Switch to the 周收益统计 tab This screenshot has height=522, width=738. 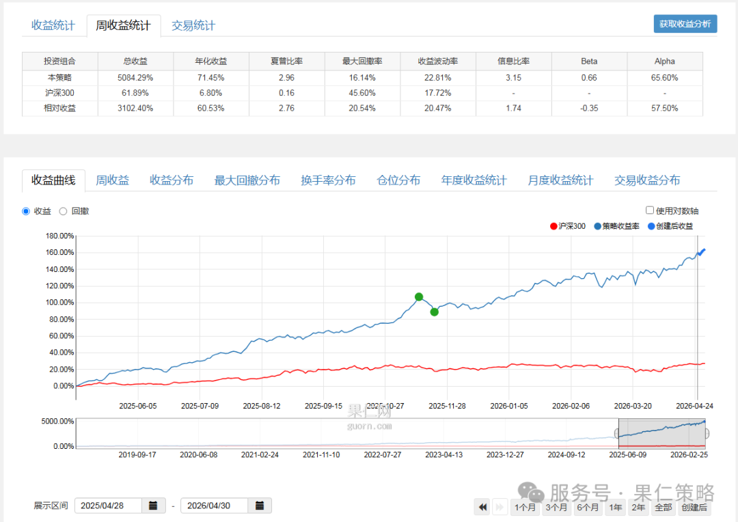(x=123, y=25)
